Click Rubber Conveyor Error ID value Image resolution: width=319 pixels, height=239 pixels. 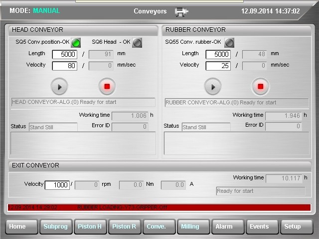tap(284, 126)
